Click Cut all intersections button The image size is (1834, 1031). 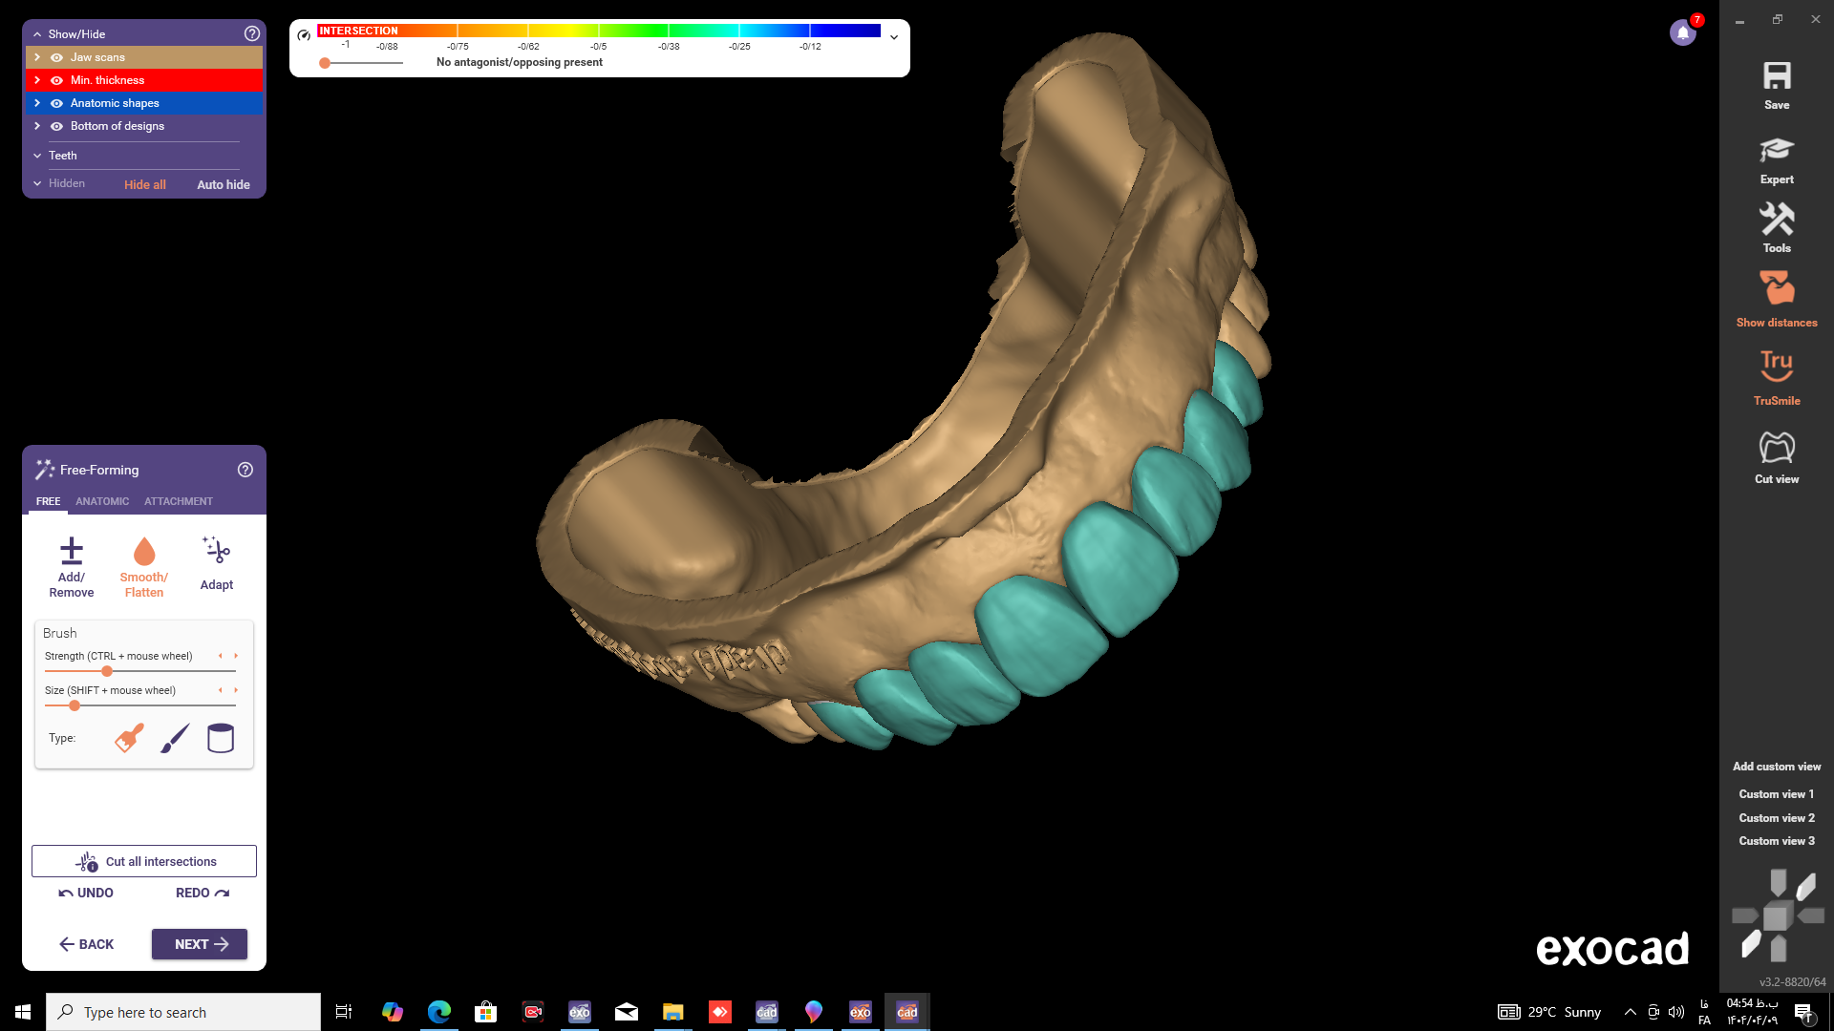(144, 861)
